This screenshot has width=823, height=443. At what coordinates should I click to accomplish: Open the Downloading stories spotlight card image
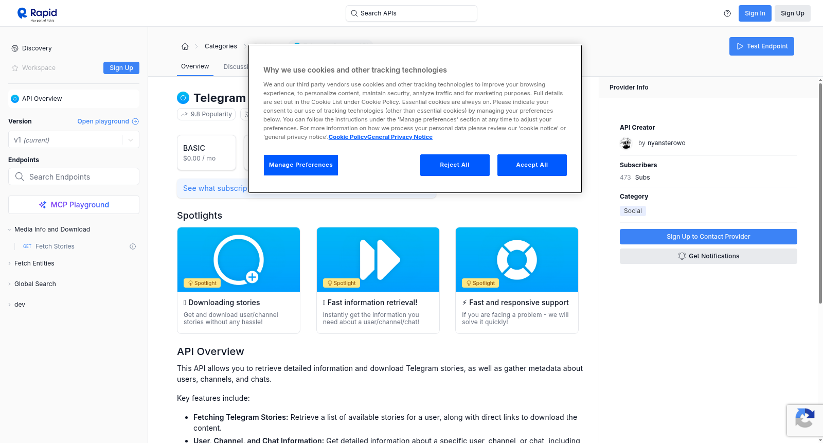pos(239,259)
